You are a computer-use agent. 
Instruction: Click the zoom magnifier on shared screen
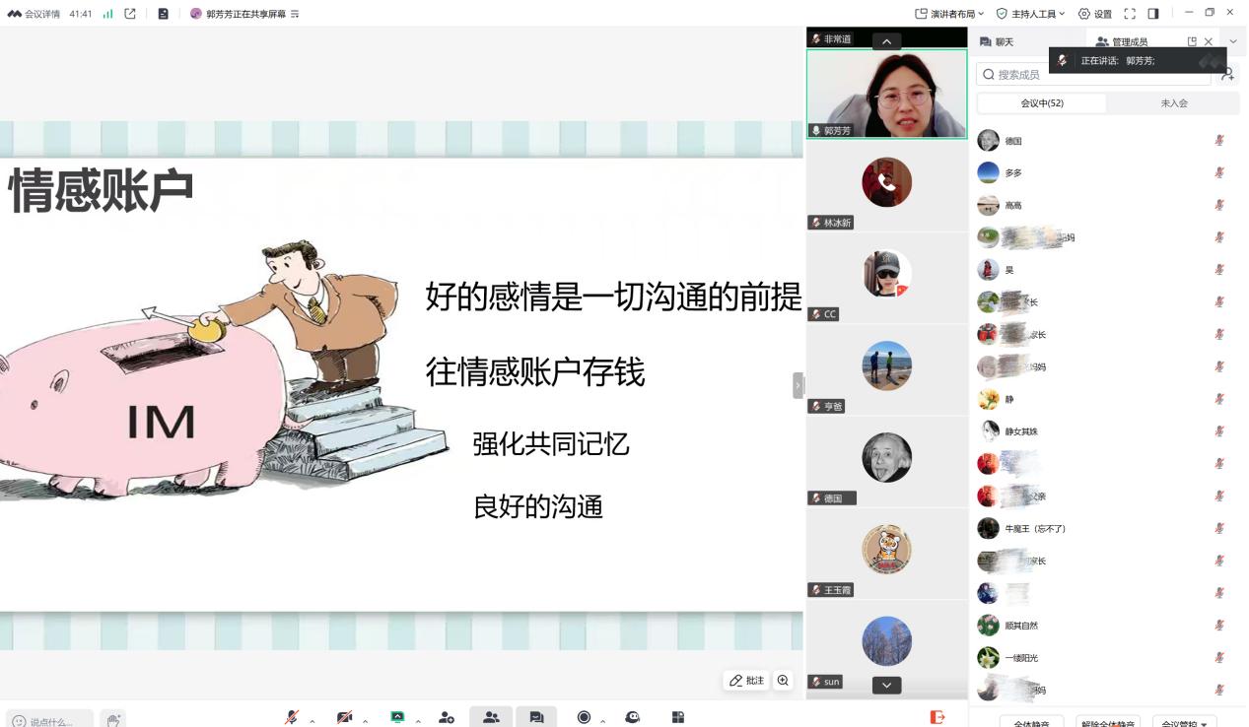click(783, 681)
